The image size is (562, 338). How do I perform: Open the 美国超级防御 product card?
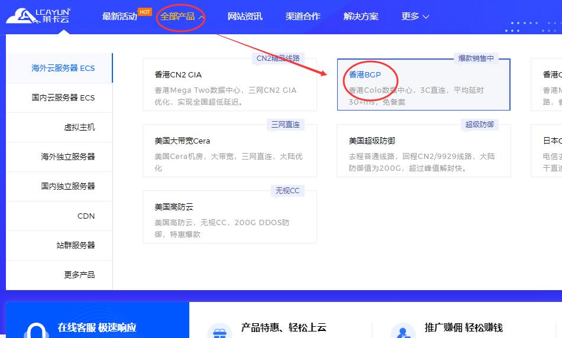coord(424,151)
